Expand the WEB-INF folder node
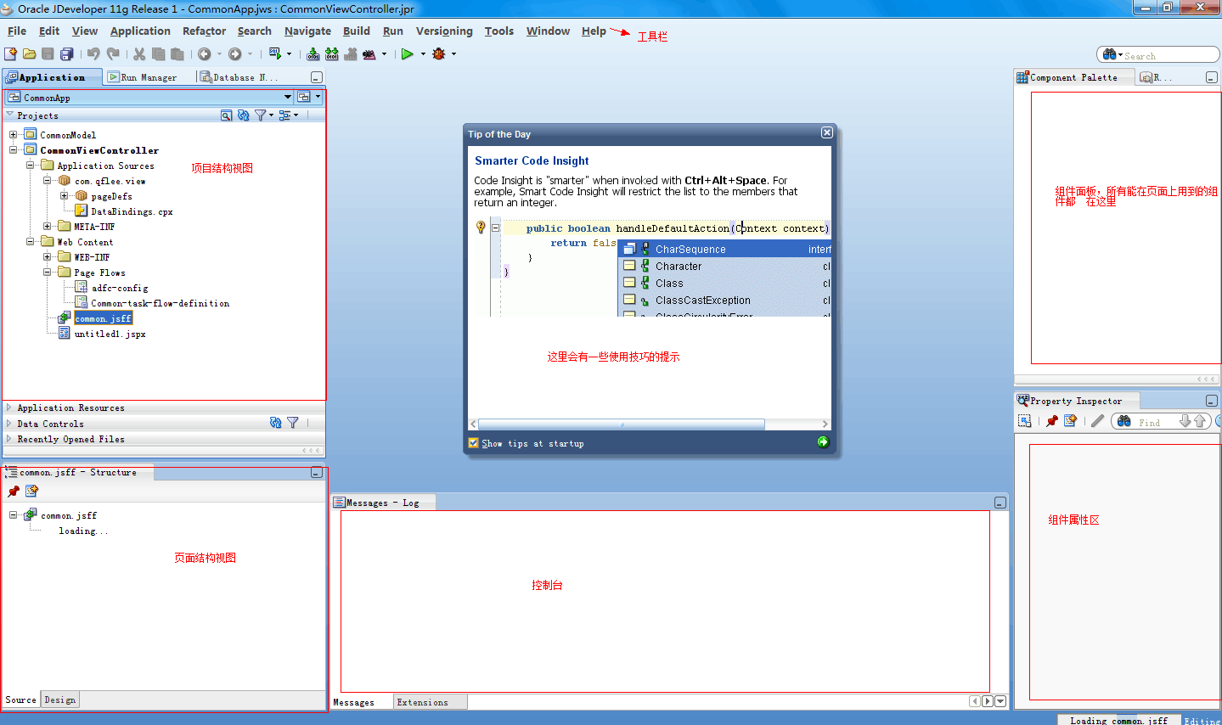 coord(47,257)
